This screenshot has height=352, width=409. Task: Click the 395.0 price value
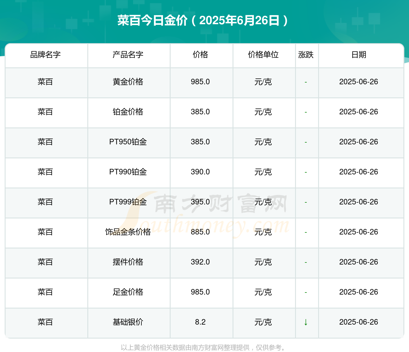tap(200, 202)
